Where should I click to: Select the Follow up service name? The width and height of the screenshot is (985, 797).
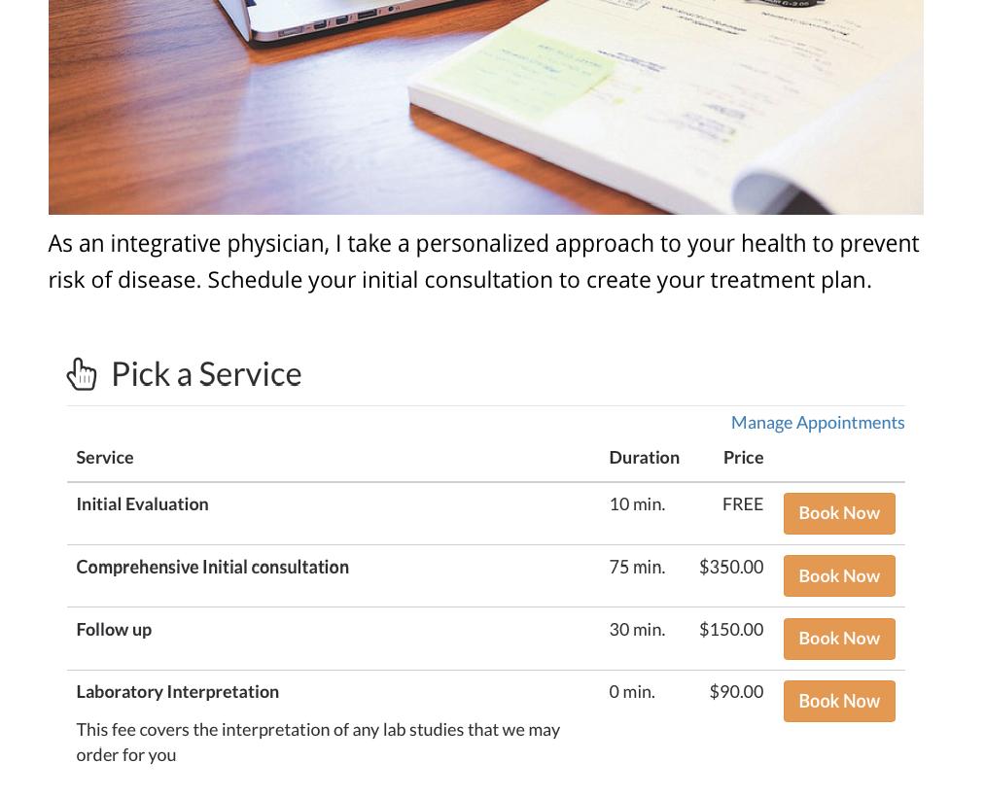coord(114,630)
